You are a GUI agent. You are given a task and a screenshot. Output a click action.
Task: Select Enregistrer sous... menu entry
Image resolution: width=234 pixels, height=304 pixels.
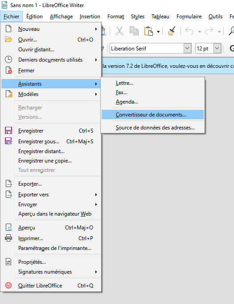[x=51, y=142]
